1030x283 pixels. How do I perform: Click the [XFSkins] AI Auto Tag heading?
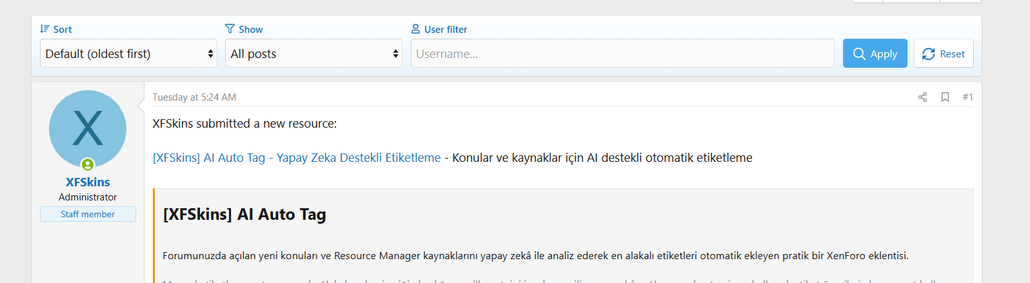tap(244, 214)
